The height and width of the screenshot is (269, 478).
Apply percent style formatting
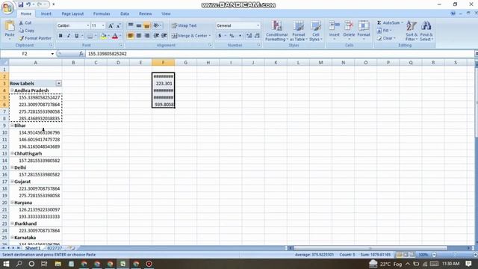tap(232, 36)
